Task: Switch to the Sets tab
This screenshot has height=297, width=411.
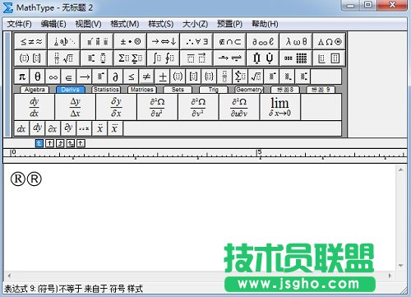Action: point(178,90)
